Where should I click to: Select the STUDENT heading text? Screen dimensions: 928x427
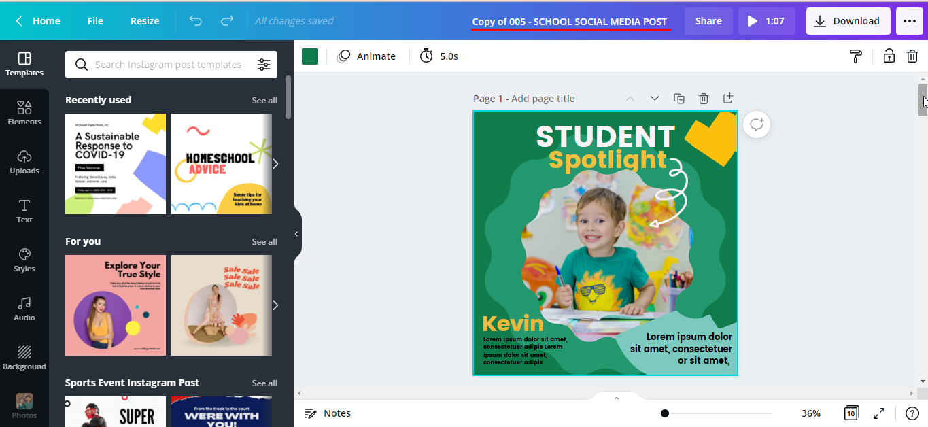tap(605, 136)
